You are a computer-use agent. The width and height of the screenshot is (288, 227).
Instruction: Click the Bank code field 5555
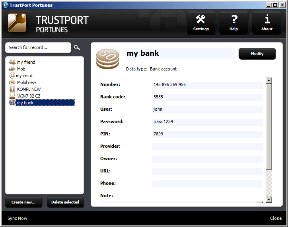click(x=208, y=98)
